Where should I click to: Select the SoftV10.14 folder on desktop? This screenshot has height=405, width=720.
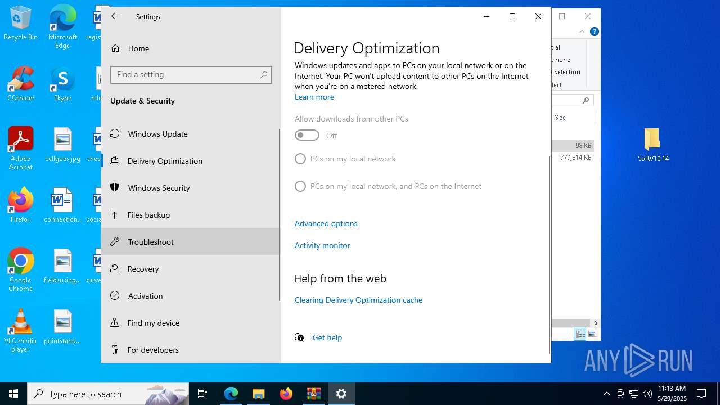pyautogui.click(x=653, y=145)
